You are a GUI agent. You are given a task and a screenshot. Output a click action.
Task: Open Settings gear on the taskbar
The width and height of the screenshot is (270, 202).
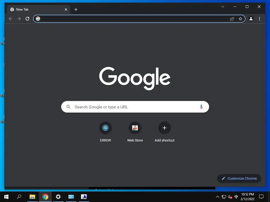58,197
